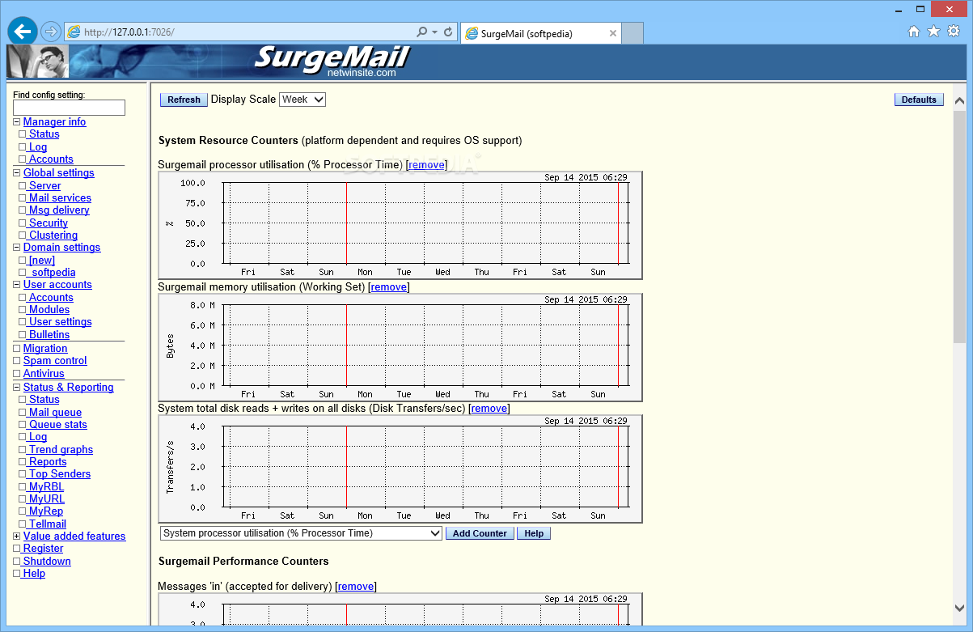Click the Find config setting input box
Screen dimensions: 973x632
coord(69,108)
